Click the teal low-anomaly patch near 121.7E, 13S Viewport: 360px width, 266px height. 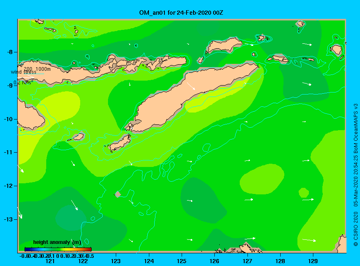coord(71,218)
